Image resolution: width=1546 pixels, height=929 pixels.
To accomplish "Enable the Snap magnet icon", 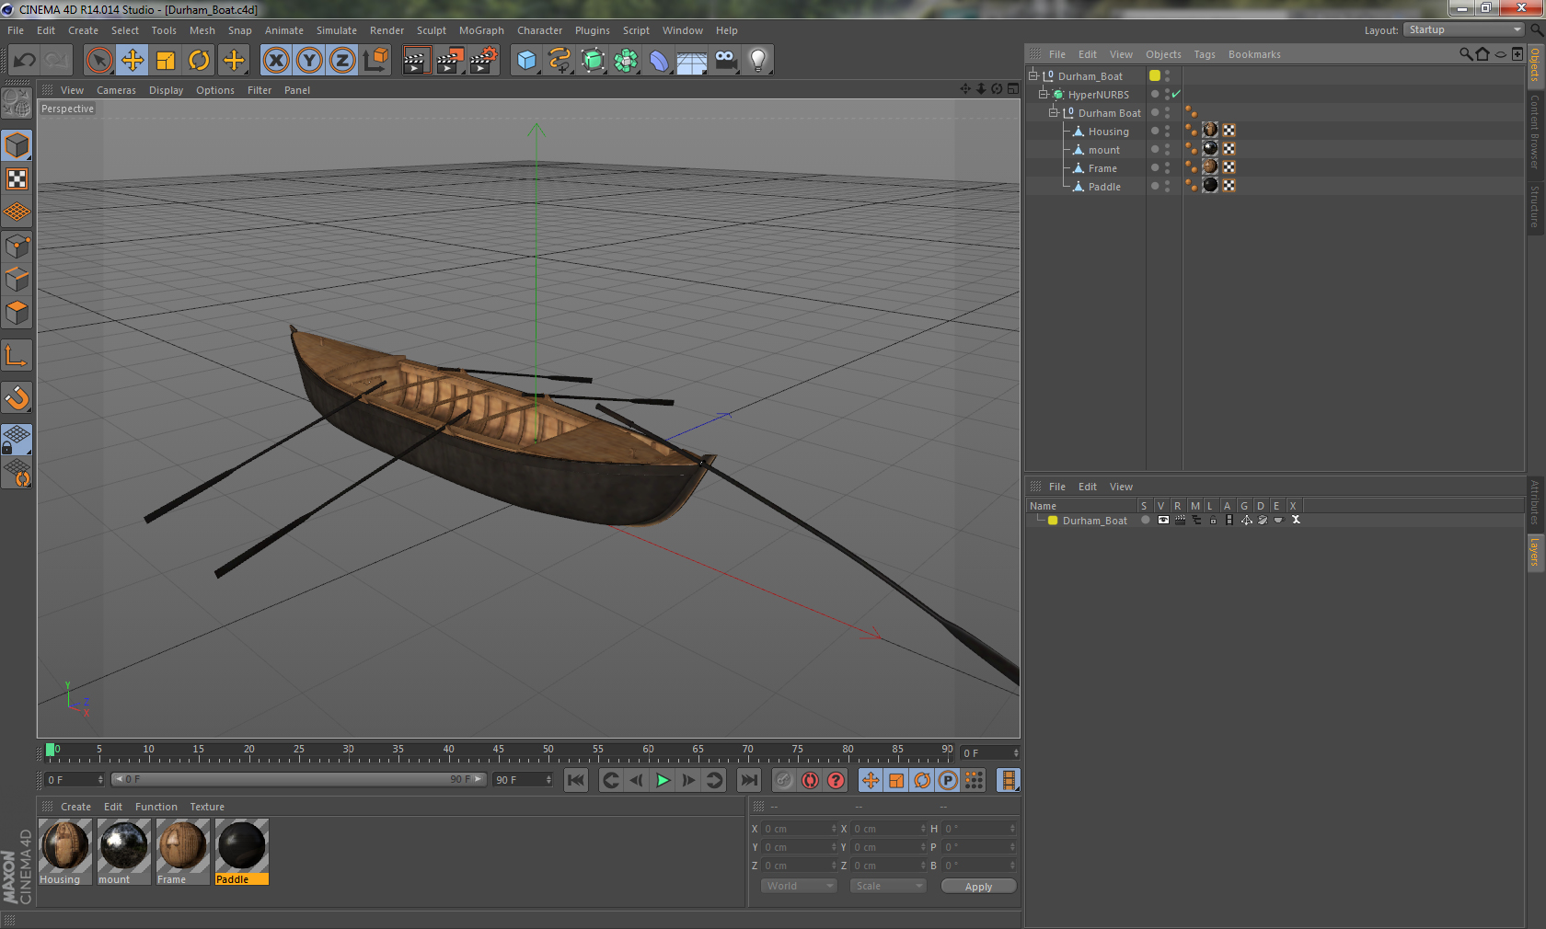I will (x=17, y=397).
